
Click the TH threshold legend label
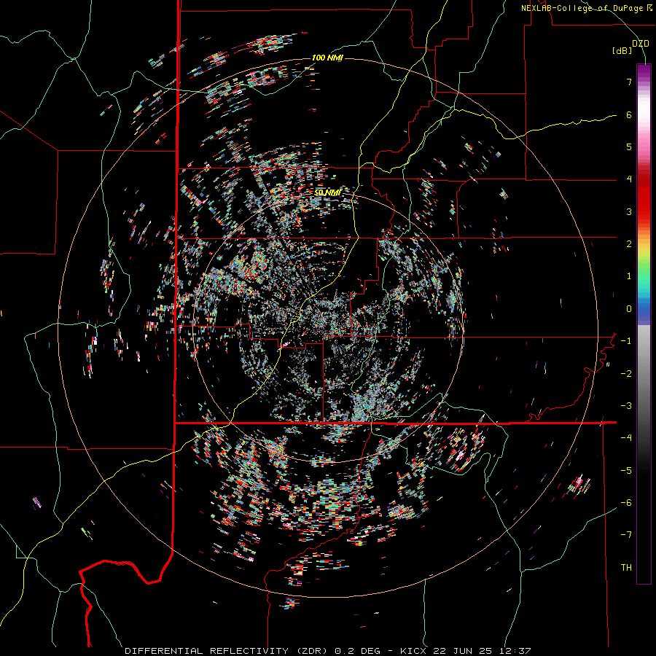point(626,568)
